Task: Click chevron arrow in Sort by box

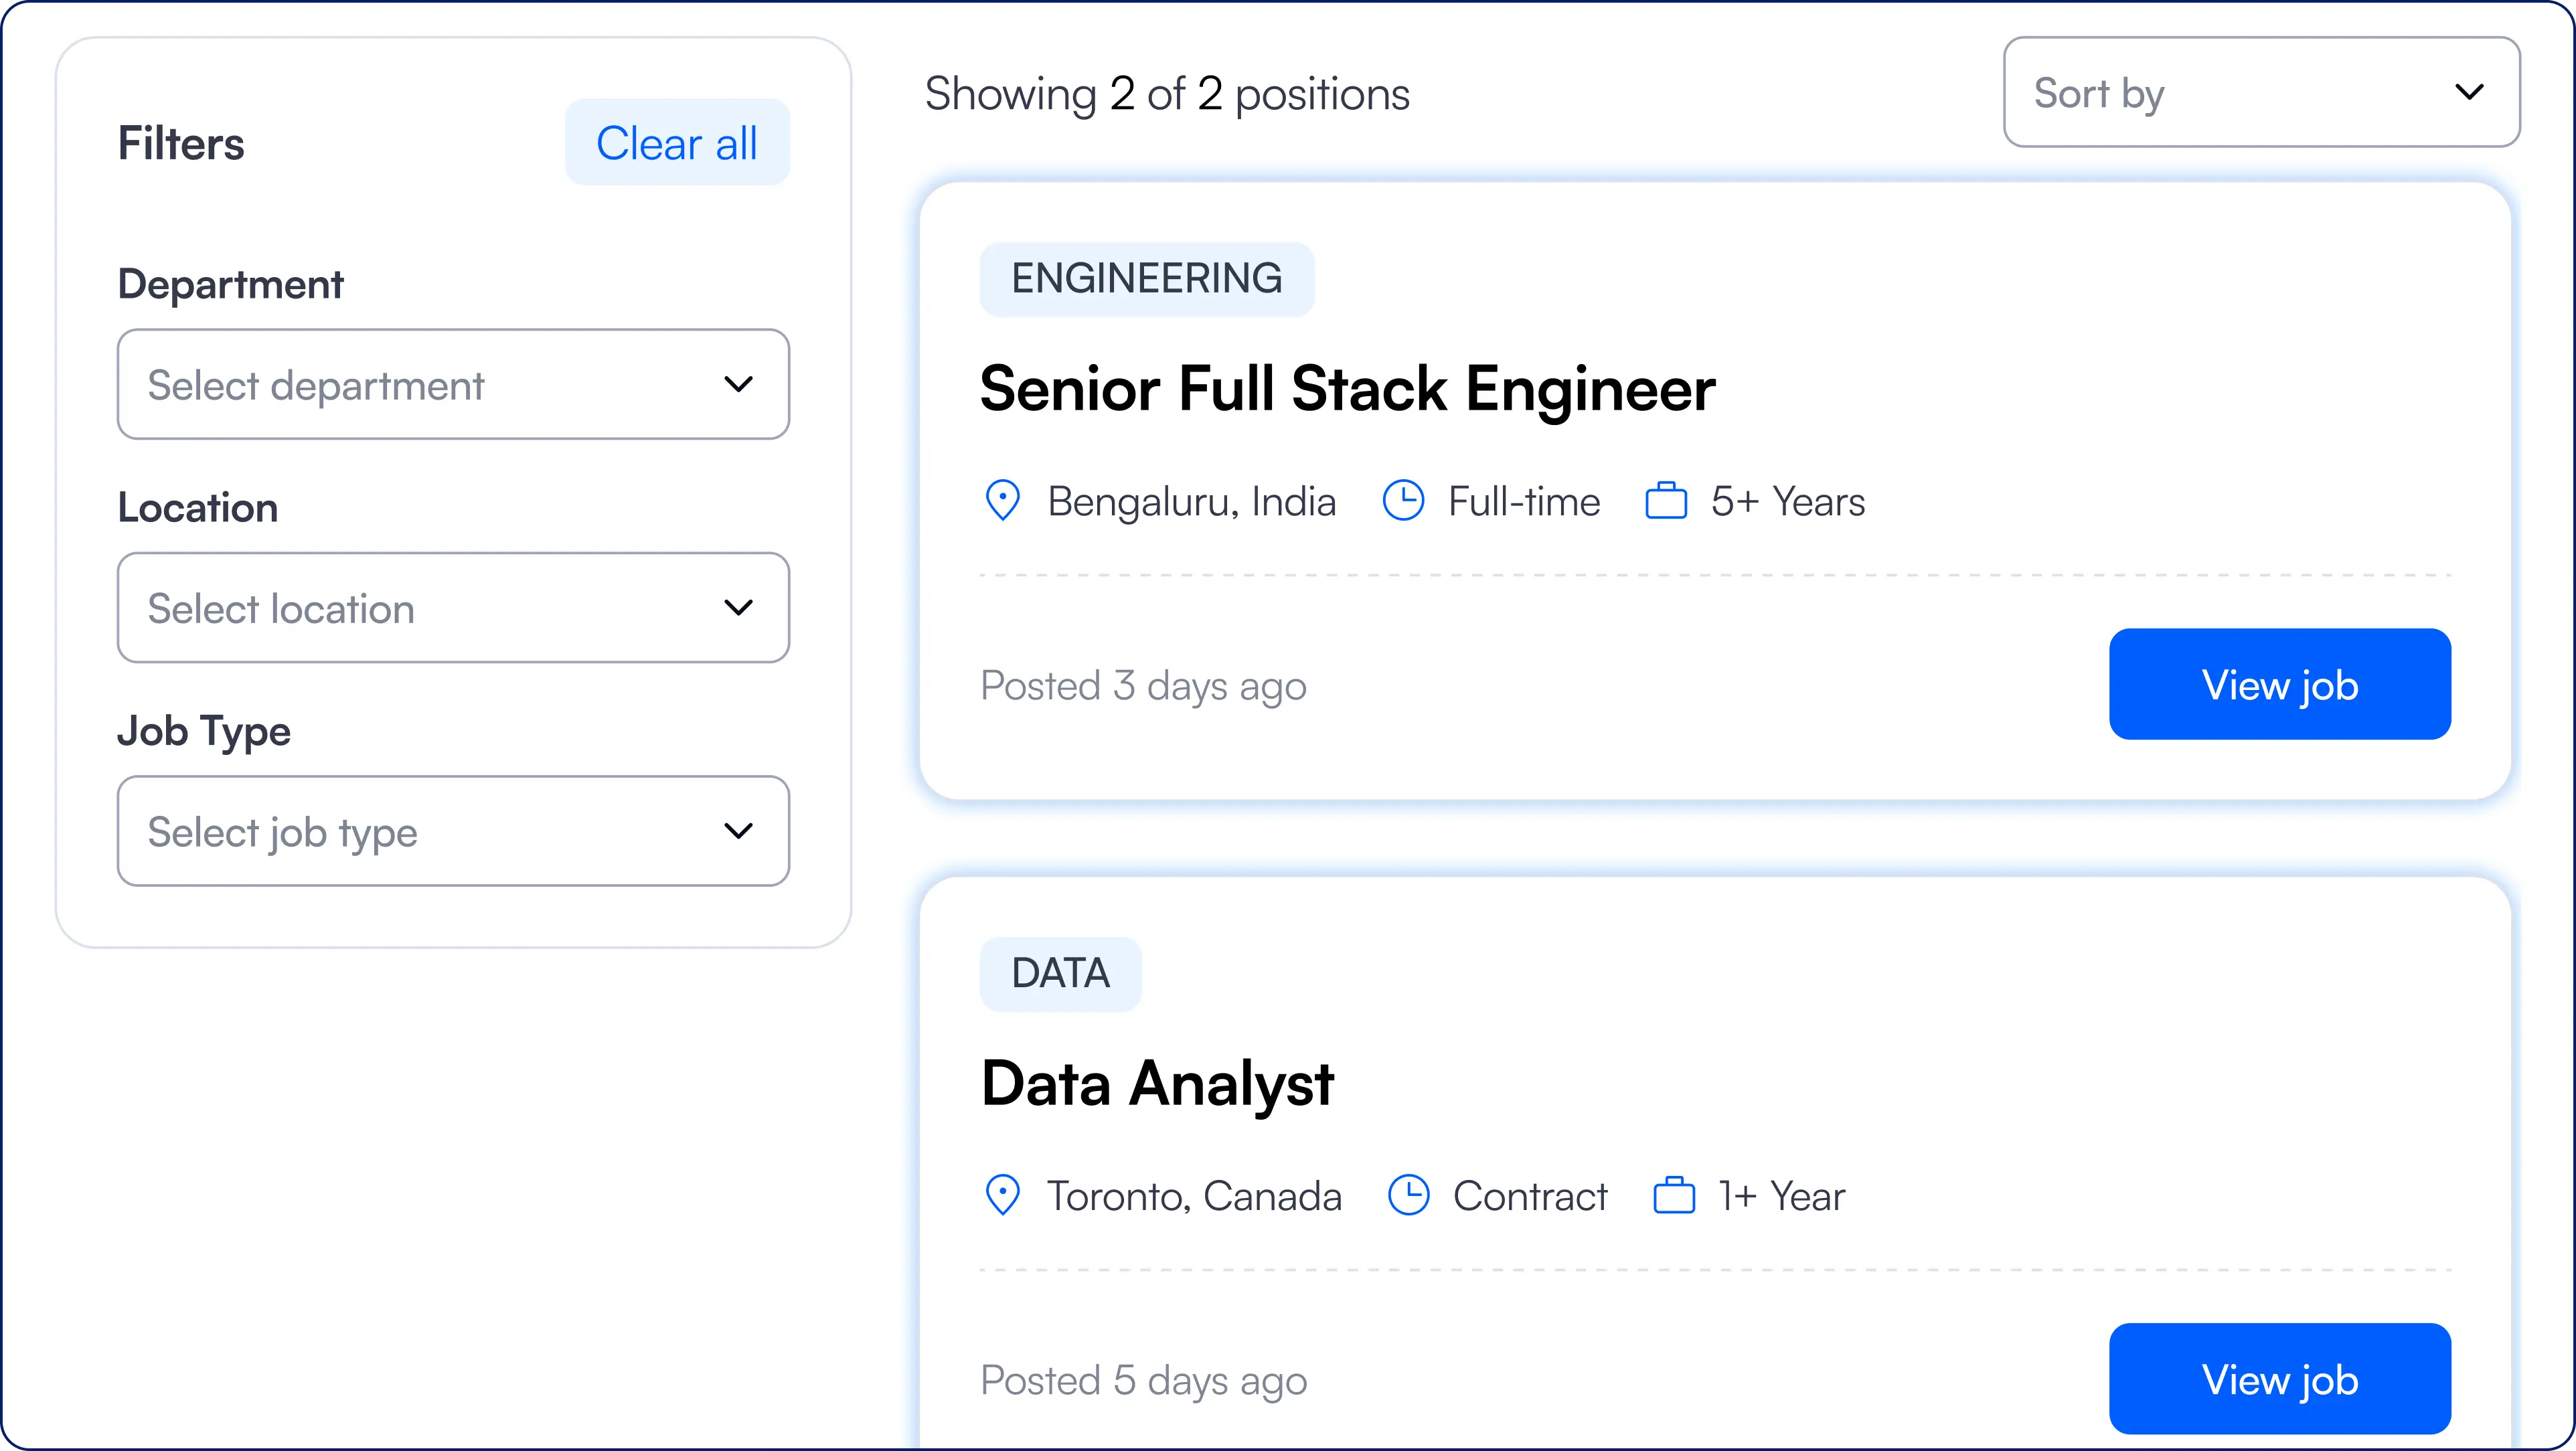Action: point(2469,92)
